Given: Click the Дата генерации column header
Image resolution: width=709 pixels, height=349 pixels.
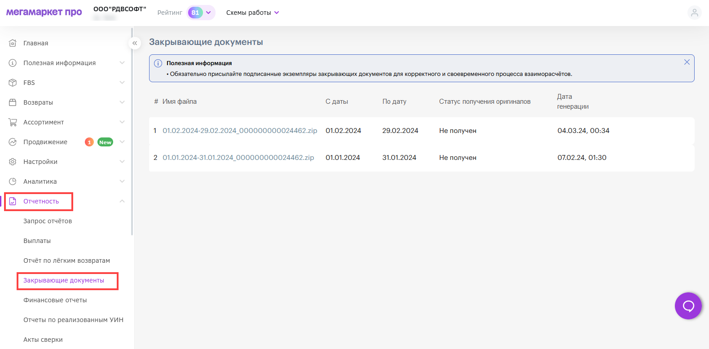Looking at the screenshot, I should coord(573,102).
